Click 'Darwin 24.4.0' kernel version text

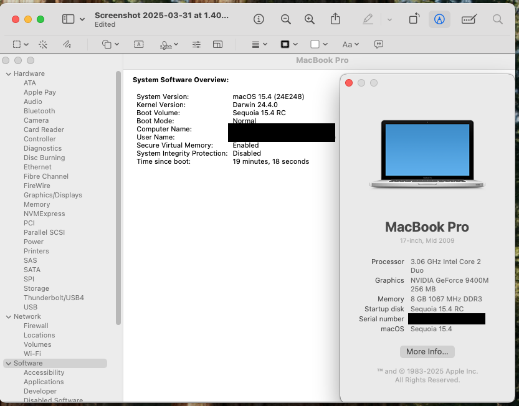tap(255, 105)
